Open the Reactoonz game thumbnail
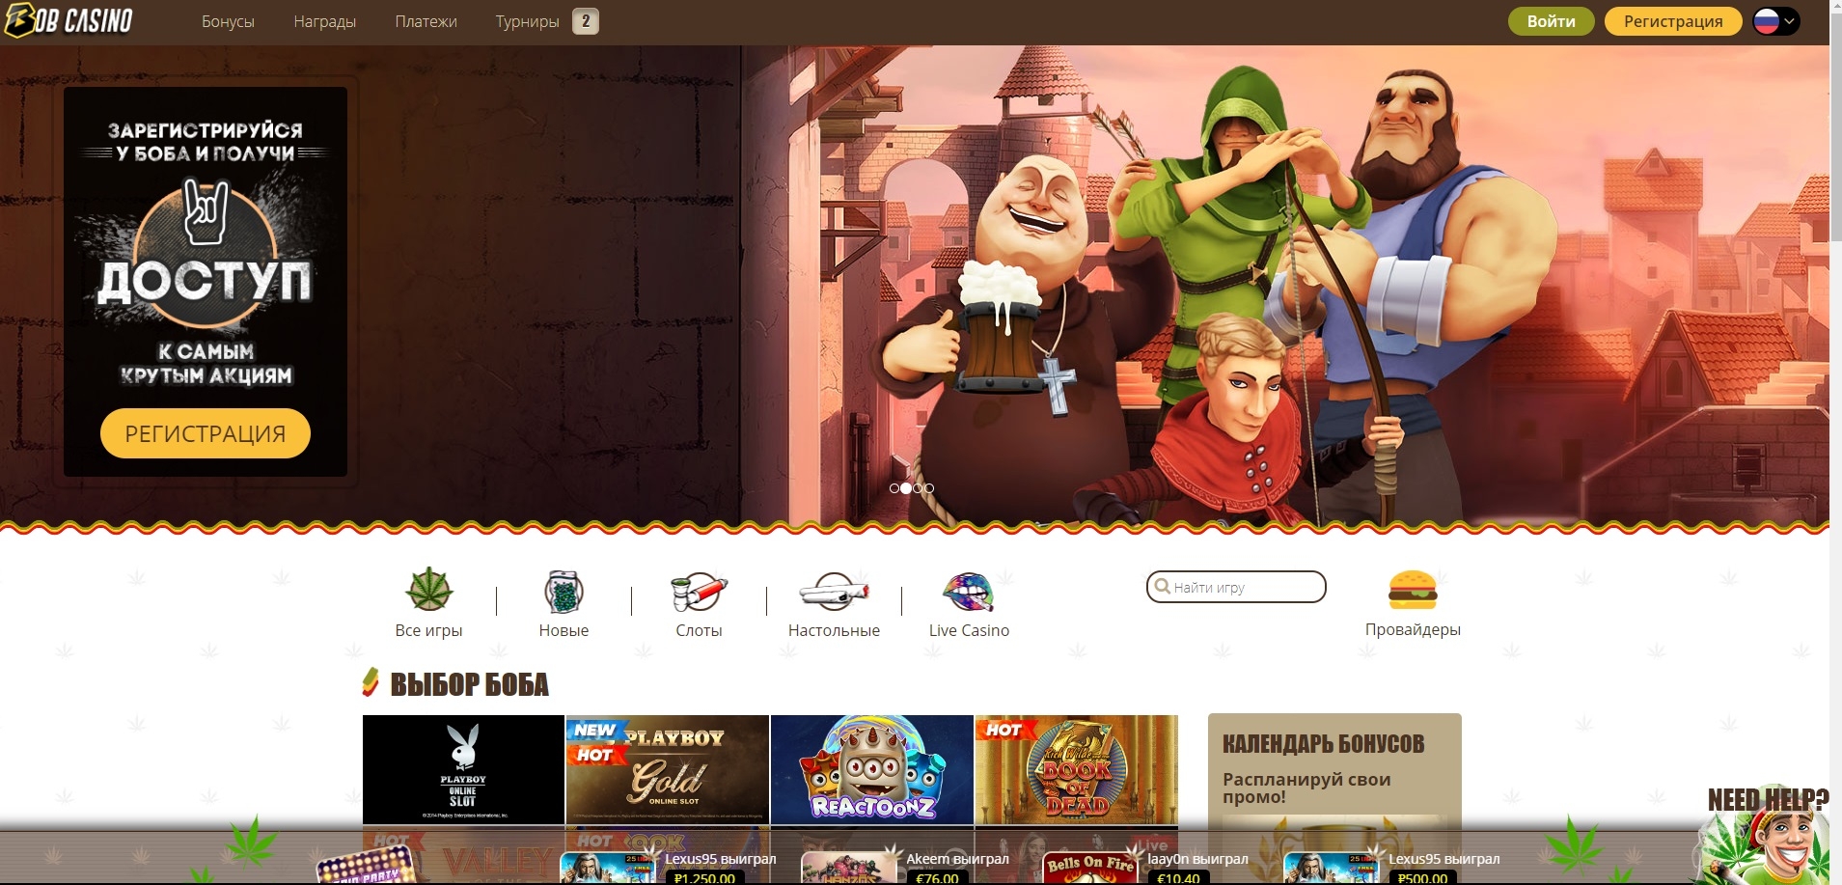 click(871, 769)
